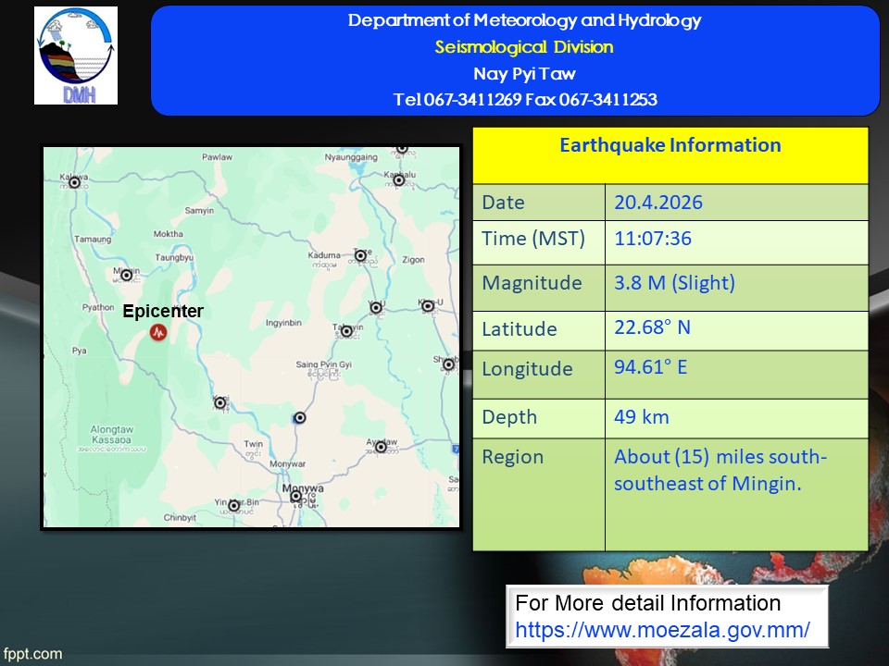Select the magnitude value 3.8 M (Slight)
889x666 pixels.
pyautogui.click(x=674, y=283)
